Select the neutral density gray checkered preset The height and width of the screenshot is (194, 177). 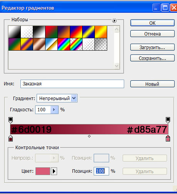(101, 44)
